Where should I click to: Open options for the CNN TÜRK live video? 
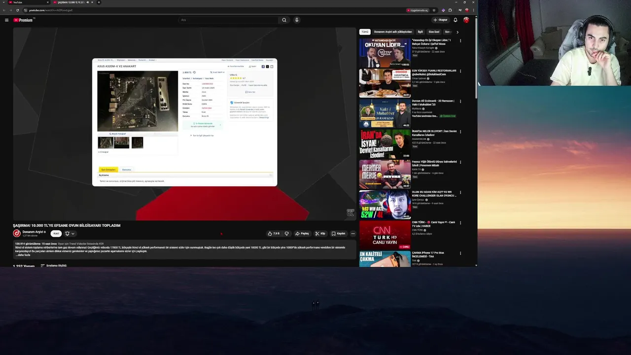coord(460,223)
